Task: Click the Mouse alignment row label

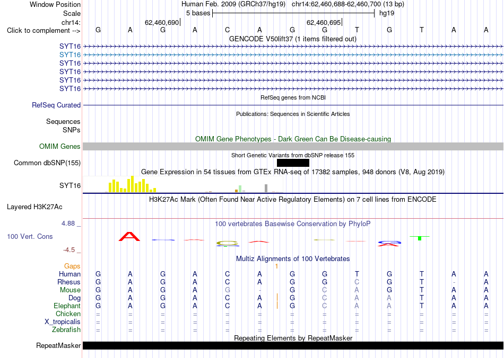Action: point(70,290)
